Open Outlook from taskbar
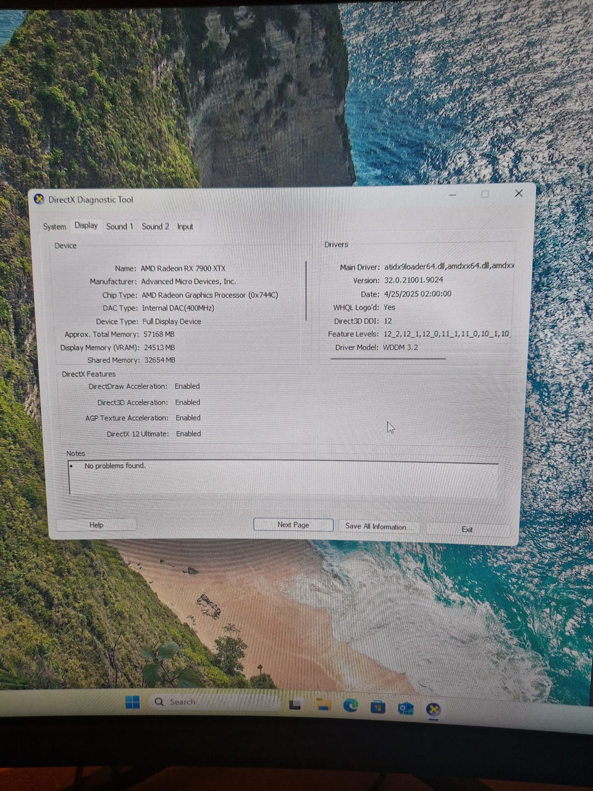 406,708
